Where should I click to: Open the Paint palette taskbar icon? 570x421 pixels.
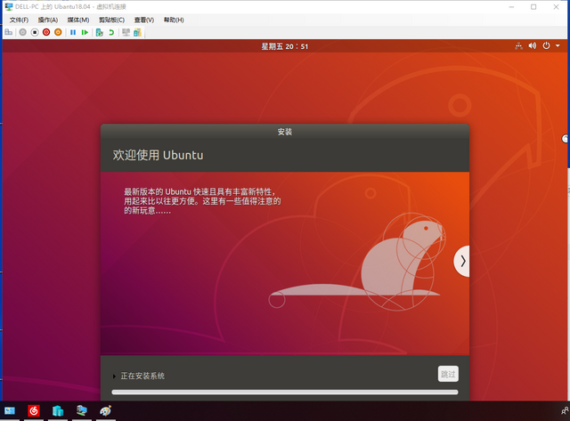pos(106,411)
